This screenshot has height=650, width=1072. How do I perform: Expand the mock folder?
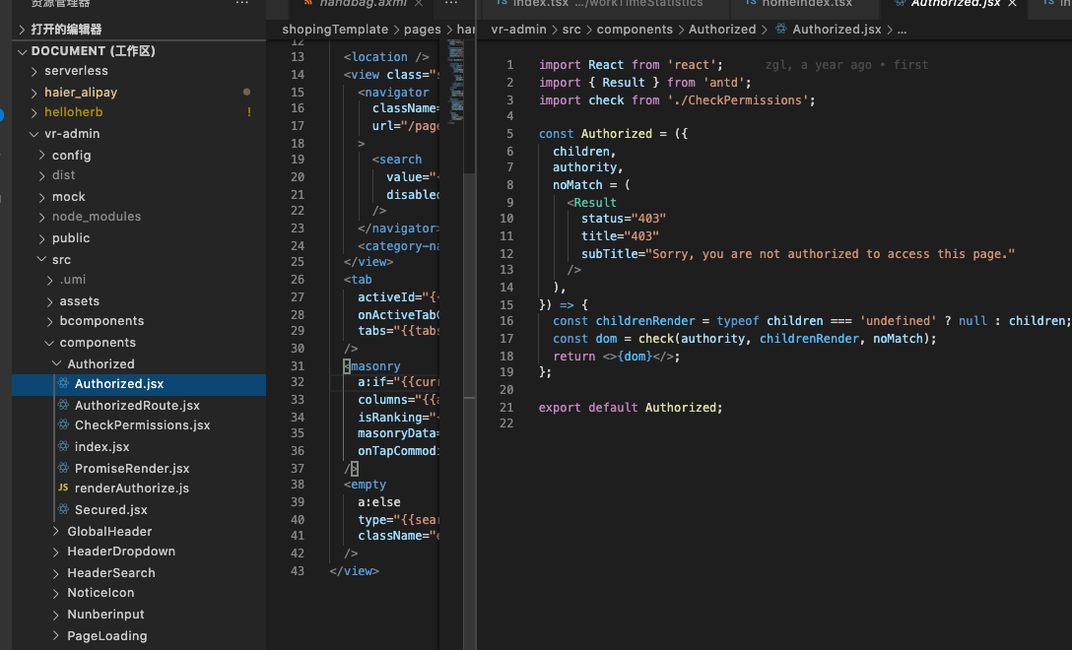click(x=41, y=197)
